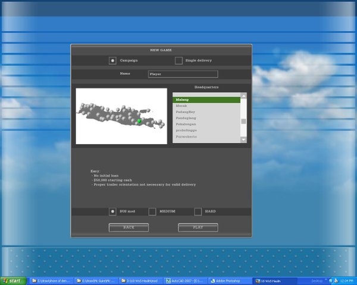Viewport: 357px width, 285px height.
Task: Click the headquarters list scrollbar thumb
Action: tap(243, 121)
